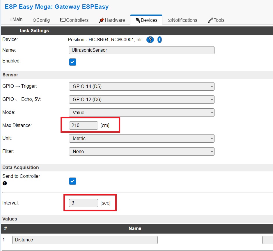
Task: Click the black footnote marker under Send to Controller
Action: pos(4,183)
